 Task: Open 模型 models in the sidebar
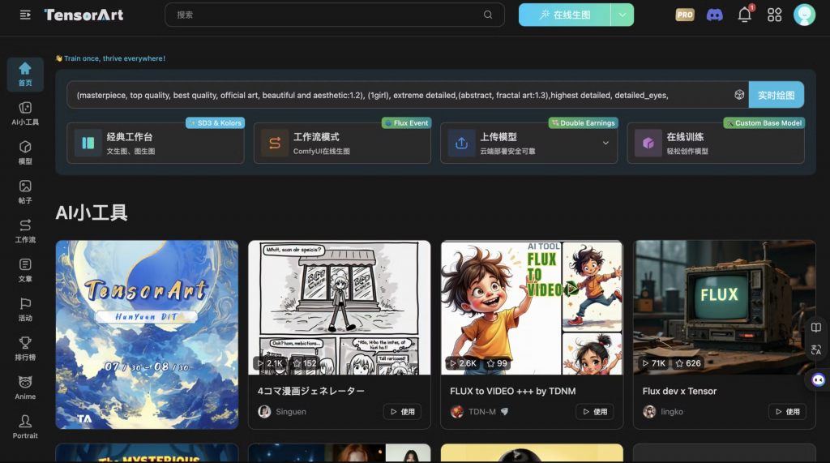tap(25, 152)
